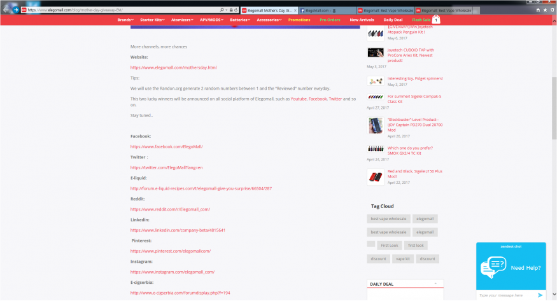Collapse the Daily Deal panel arrow
The width and height of the screenshot is (557, 301).
(435, 284)
